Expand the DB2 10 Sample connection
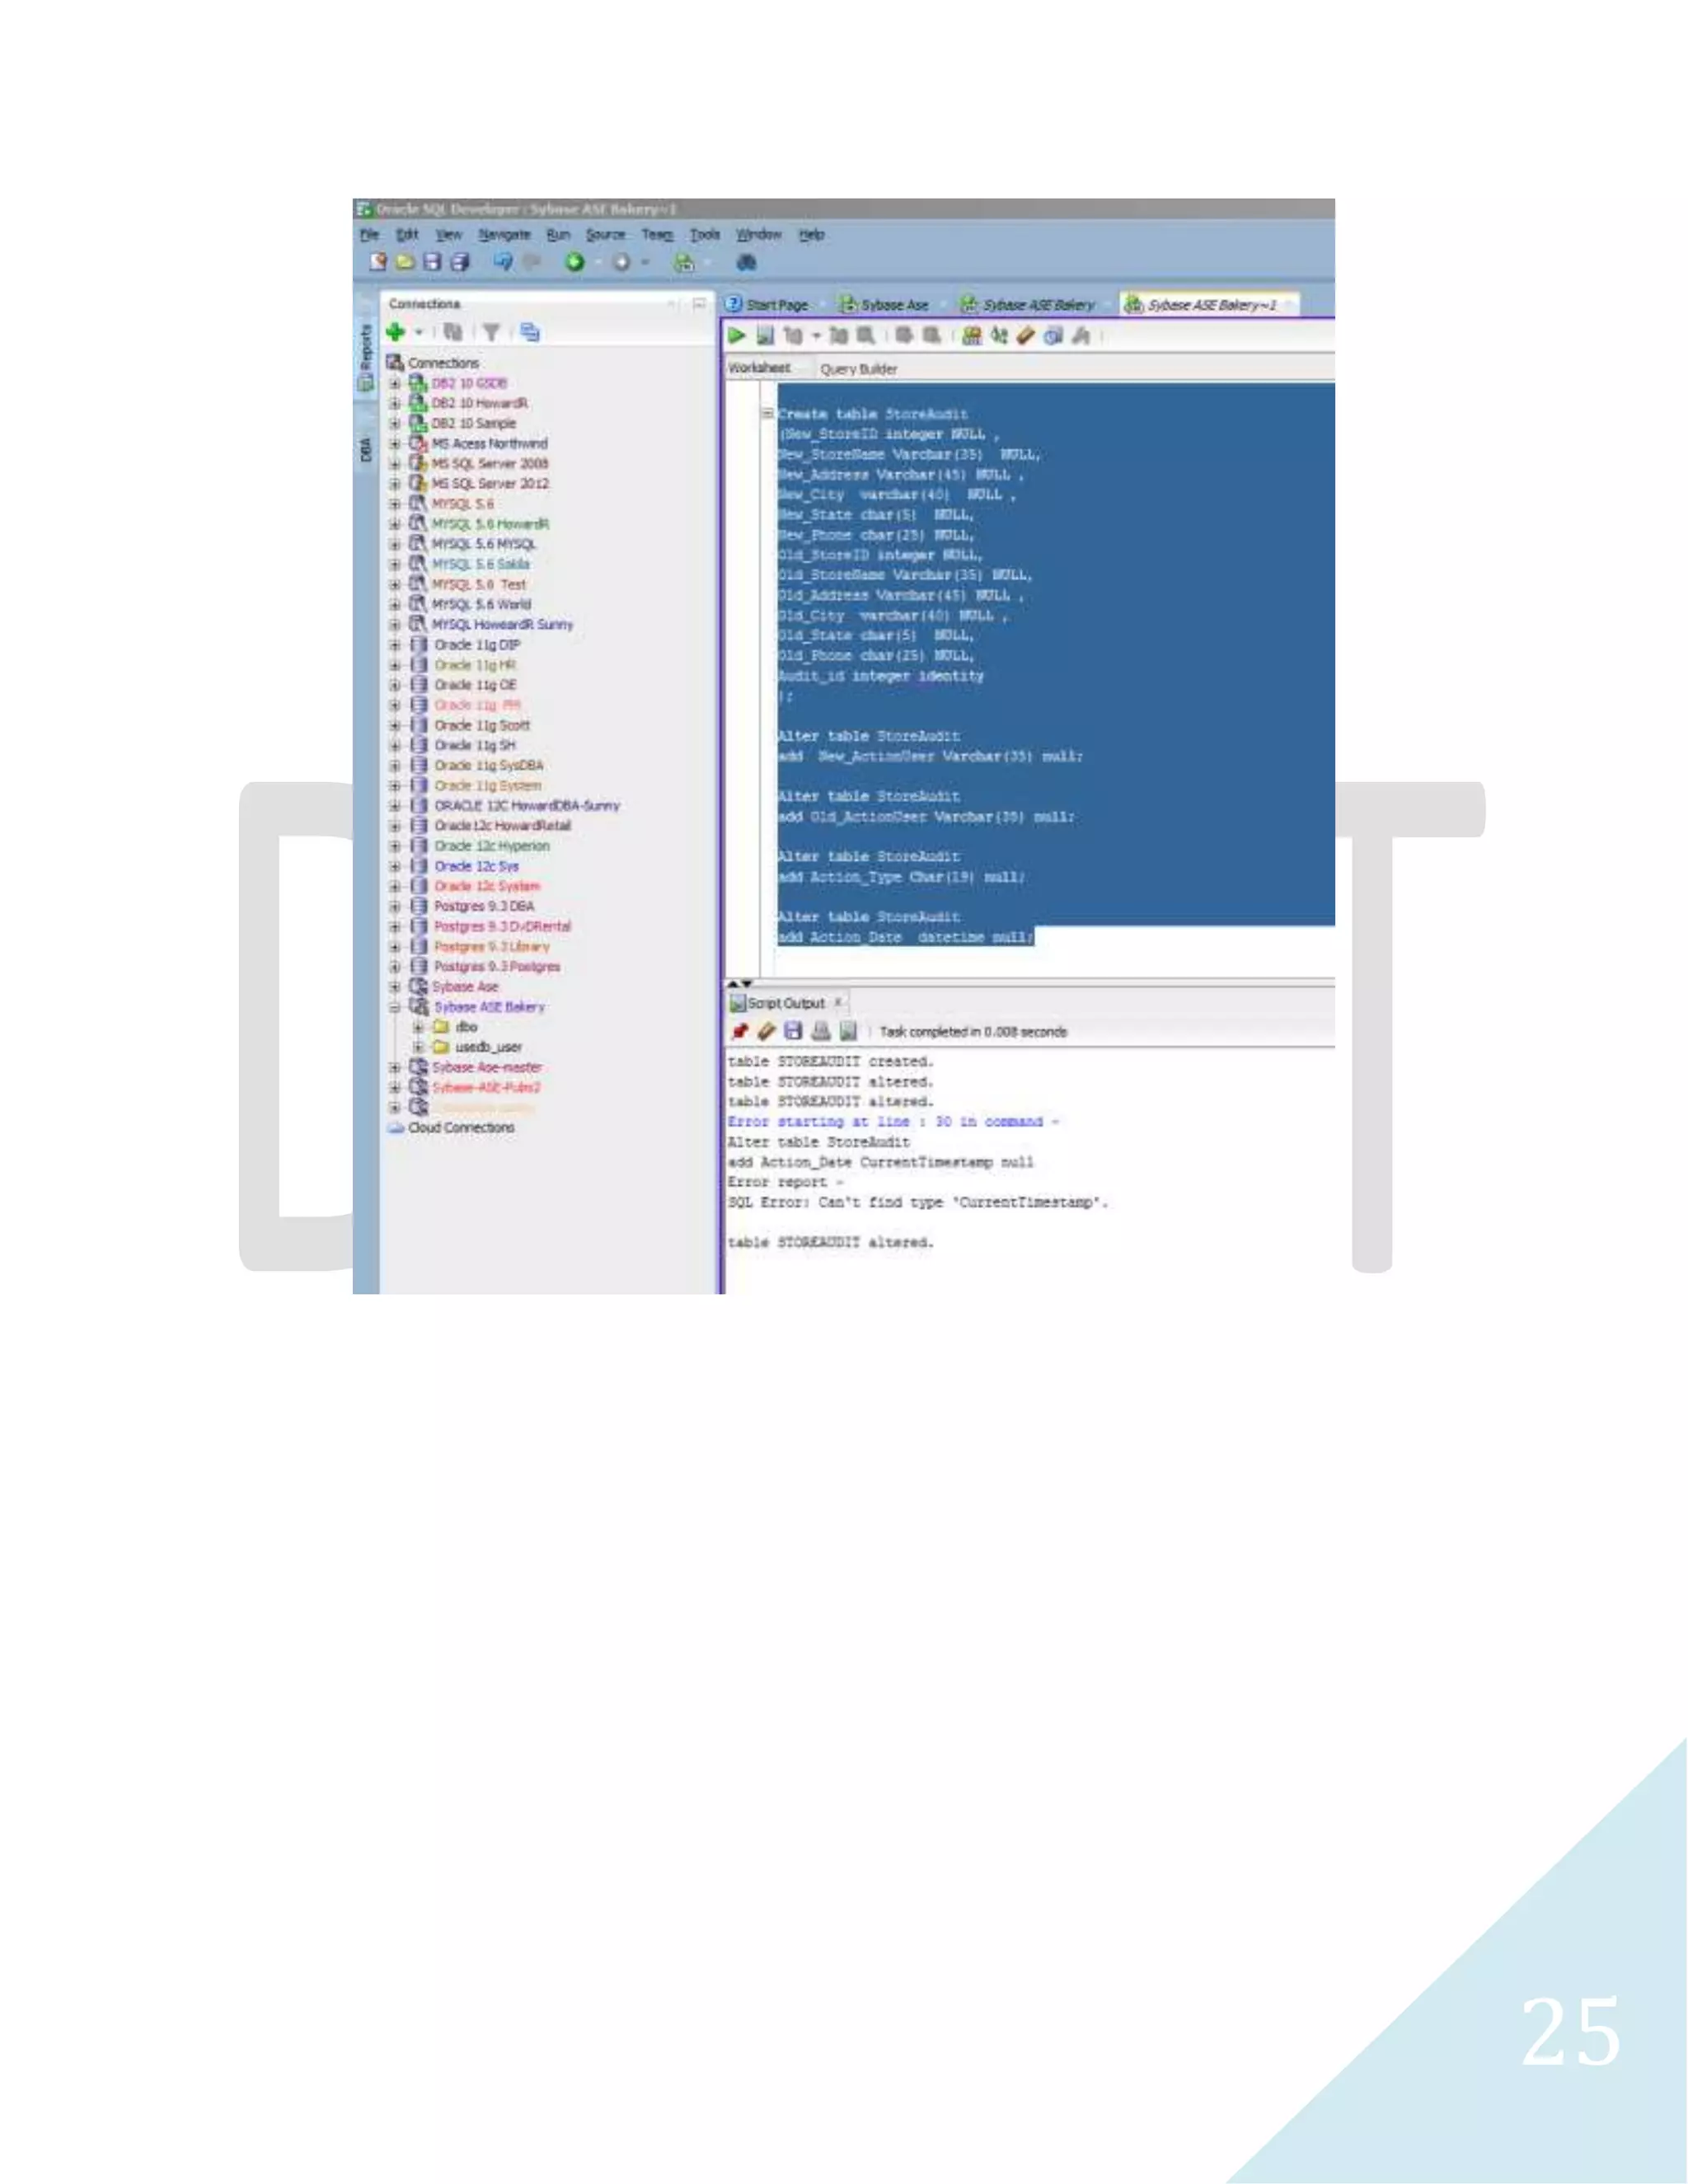This screenshot has height=2184, width=1688. [395, 423]
